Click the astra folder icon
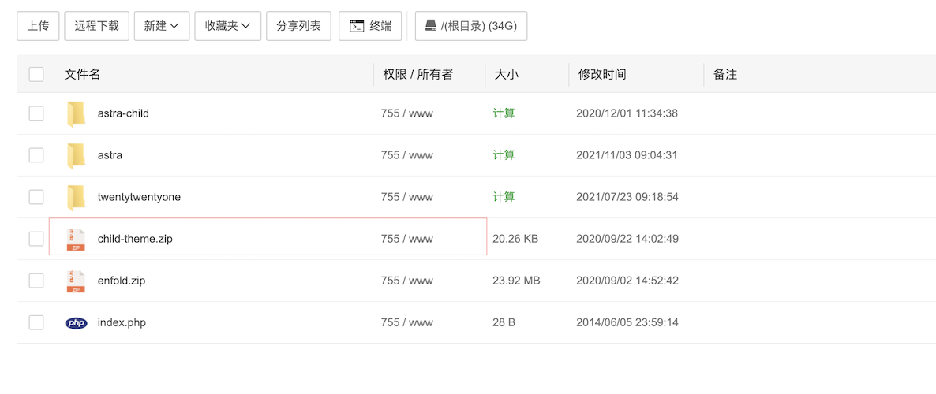The image size is (936, 394). click(76, 155)
